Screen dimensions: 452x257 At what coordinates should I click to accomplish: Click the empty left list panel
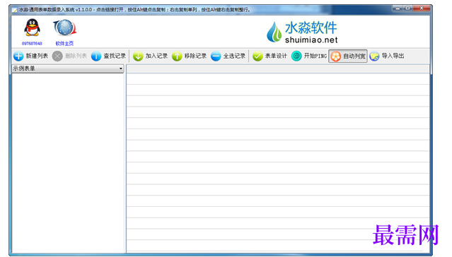click(x=68, y=162)
